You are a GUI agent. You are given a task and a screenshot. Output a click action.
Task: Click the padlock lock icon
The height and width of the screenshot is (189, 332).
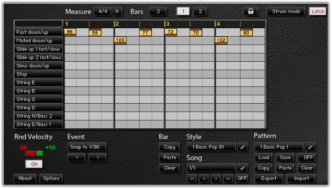tap(251, 11)
